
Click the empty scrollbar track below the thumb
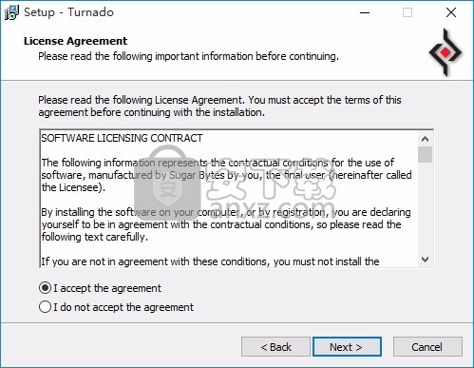coord(425,207)
